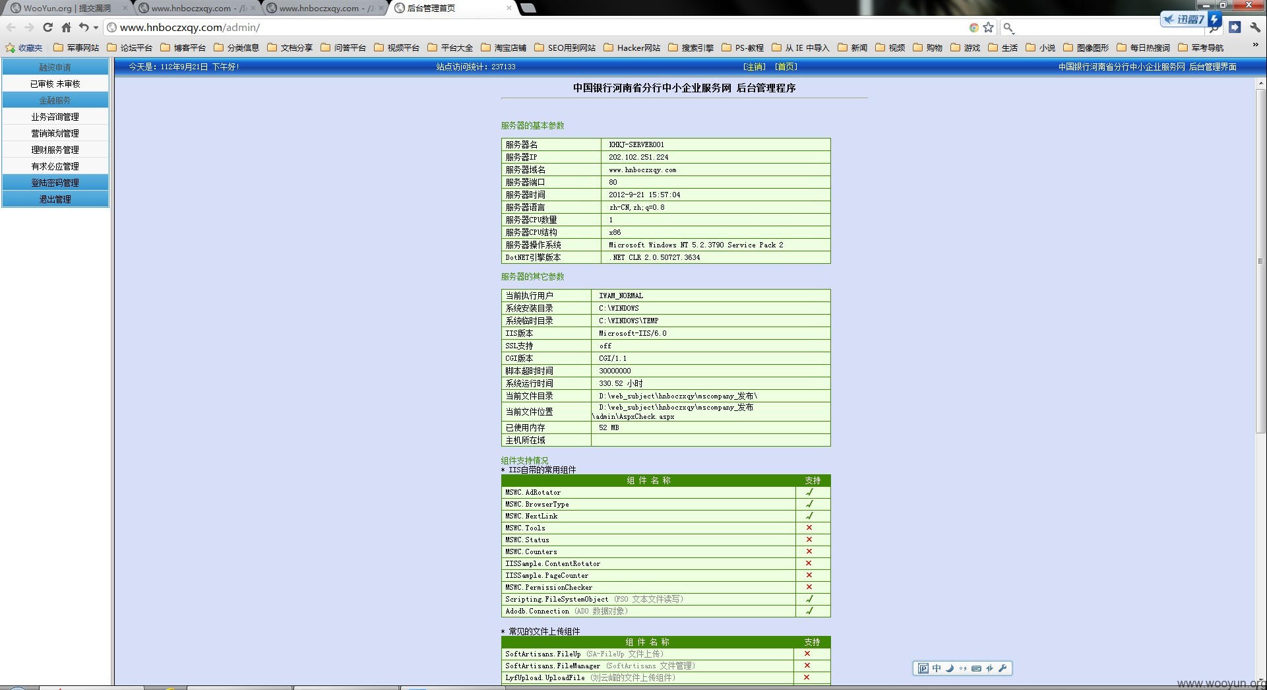Open the 问答平台 bookmark folder

click(343, 47)
